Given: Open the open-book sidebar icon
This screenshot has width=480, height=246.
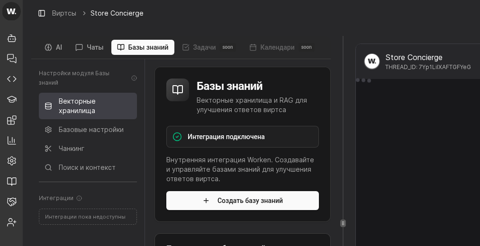Looking at the screenshot, I should coord(12,181).
